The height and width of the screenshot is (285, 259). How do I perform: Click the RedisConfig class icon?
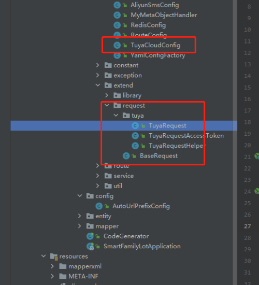(x=117, y=25)
